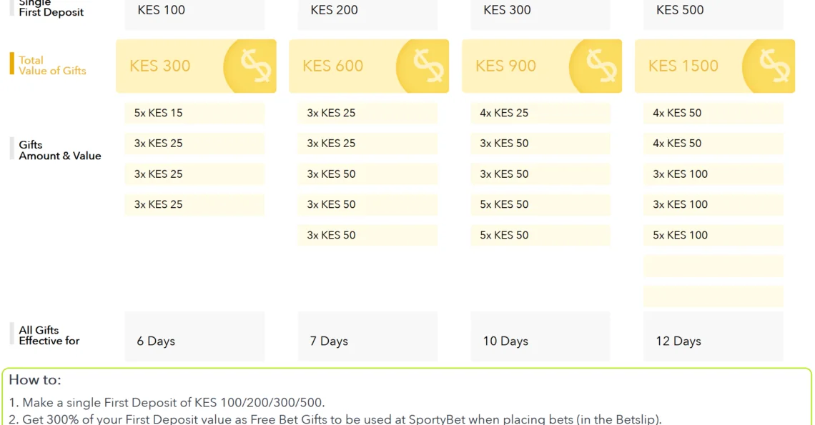Screen dimensions: 815x425
Task: Click the 12 Days validity cell
Action: tap(713, 336)
